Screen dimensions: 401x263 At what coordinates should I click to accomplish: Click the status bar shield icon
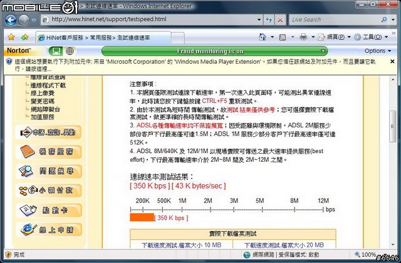8,255
